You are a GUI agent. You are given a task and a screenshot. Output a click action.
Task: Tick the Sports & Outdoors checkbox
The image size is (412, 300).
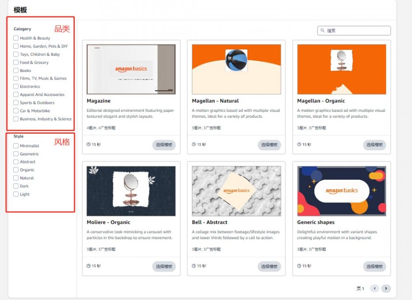point(16,102)
